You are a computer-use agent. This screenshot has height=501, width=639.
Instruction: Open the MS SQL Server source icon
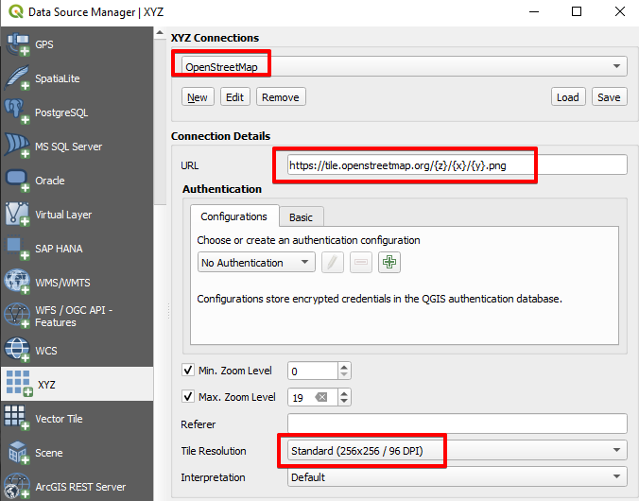tap(17, 146)
